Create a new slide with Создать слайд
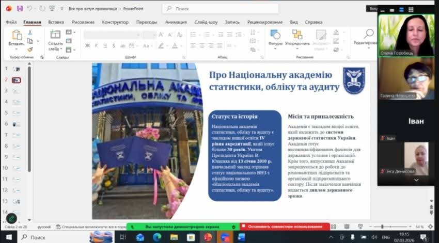This screenshot has height=243, width=439. (x=55, y=35)
